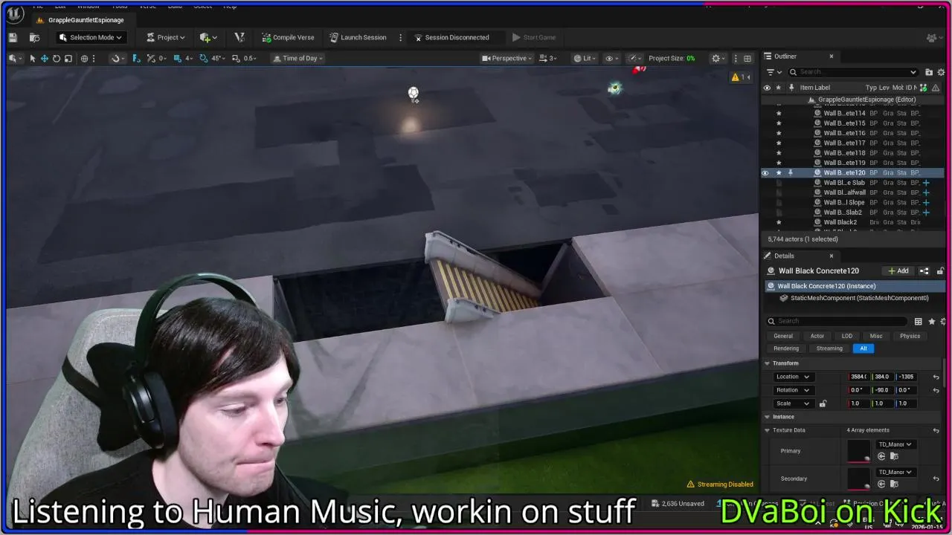Open the 45° rotation snap dropdown
The height and width of the screenshot is (535, 952).
[217, 58]
